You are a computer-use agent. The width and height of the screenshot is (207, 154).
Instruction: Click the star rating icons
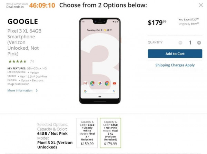click(x=18, y=61)
